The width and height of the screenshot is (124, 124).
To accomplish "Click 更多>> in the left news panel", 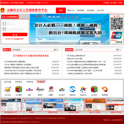I will click(56, 50).
